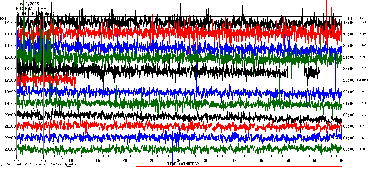Click the 17:00 EST row label
Image resolution: width=368 pixels, height=169 pixels.
coord(10,80)
